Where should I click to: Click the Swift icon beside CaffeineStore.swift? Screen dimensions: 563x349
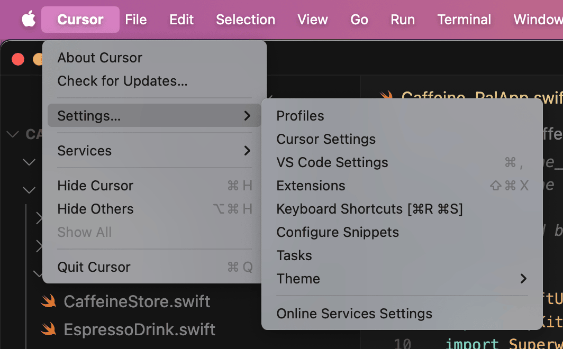(x=49, y=302)
